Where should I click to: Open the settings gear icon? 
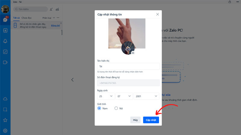5,131
